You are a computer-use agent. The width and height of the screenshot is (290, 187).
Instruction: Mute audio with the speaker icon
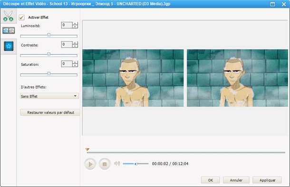pyautogui.click(x=117, y=164)
